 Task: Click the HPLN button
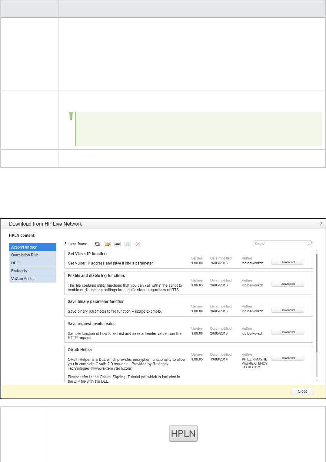tap(183, 433)
